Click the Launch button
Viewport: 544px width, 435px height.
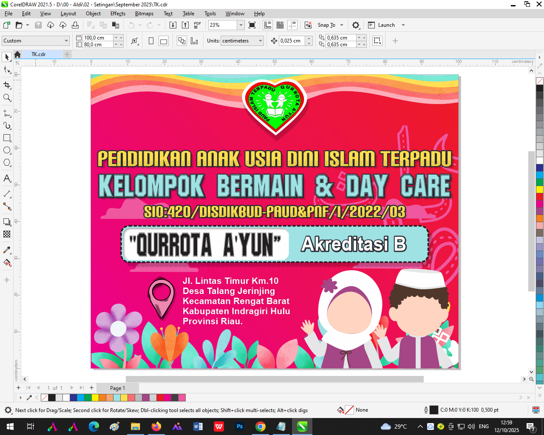coord(386,25)
